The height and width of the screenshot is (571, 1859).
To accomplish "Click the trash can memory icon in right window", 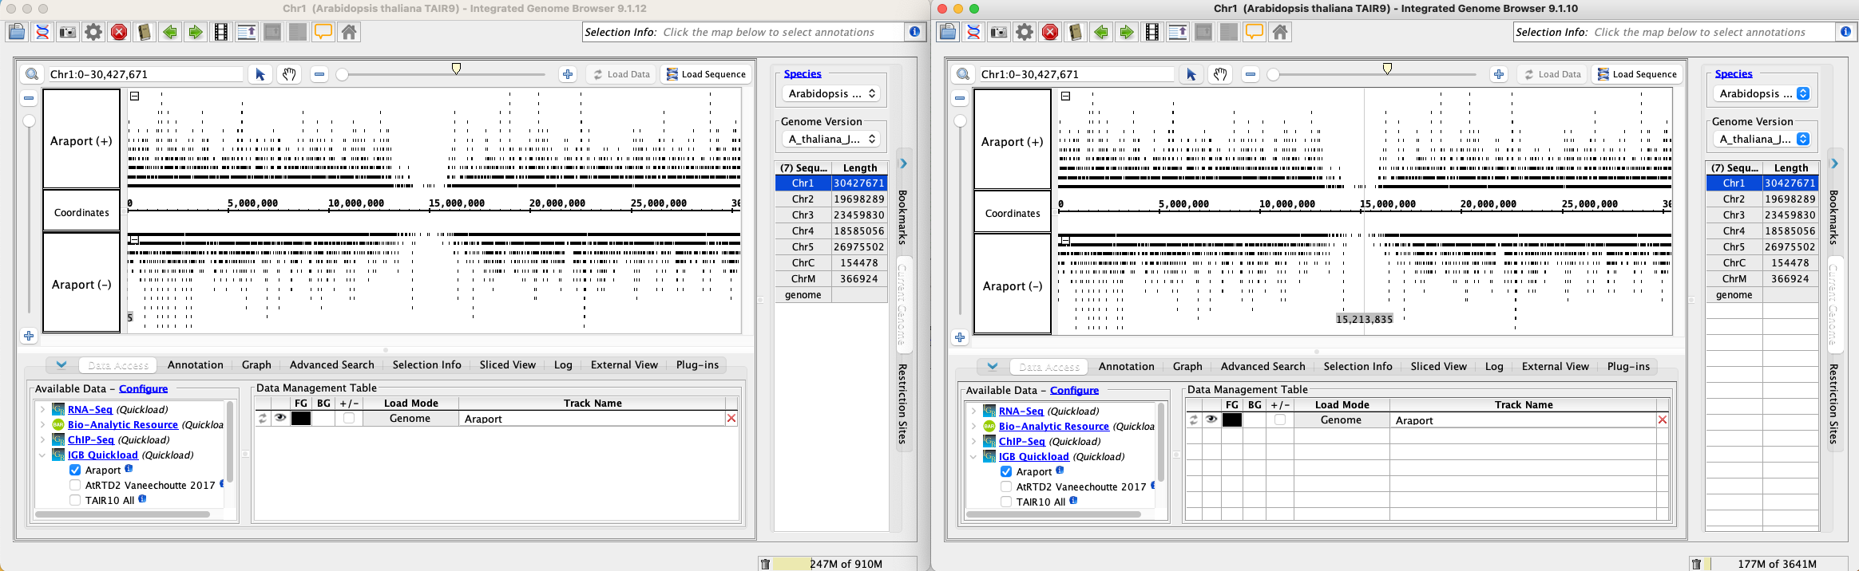I will [x=1696, y=564].
